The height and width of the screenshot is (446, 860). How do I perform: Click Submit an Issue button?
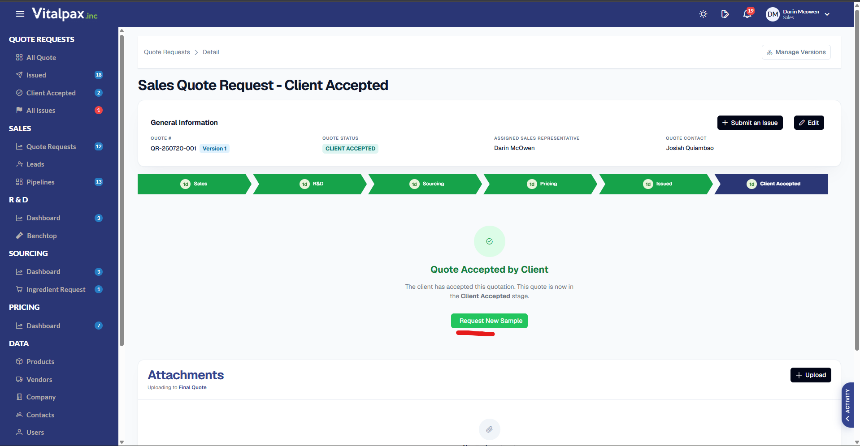(x=750, y=123)
